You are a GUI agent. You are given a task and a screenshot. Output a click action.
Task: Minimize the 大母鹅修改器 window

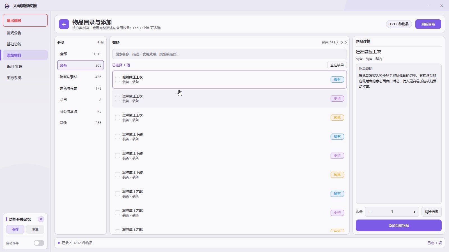coord(430,6)
